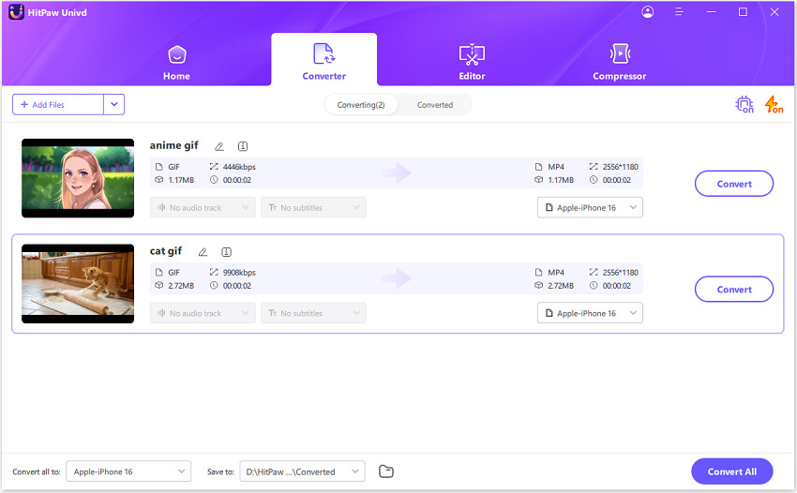Click the conversion arrow in cat gif row
The height and width of the screenshot is (493, 797).
396,278
